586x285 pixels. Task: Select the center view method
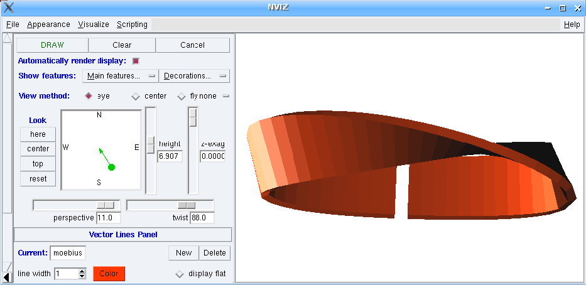(x=136, y=96)
